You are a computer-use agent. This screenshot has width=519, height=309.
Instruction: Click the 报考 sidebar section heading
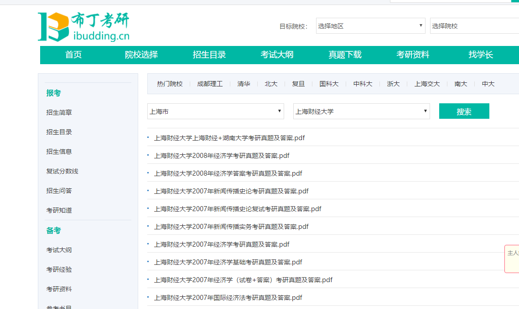(53, 93)
